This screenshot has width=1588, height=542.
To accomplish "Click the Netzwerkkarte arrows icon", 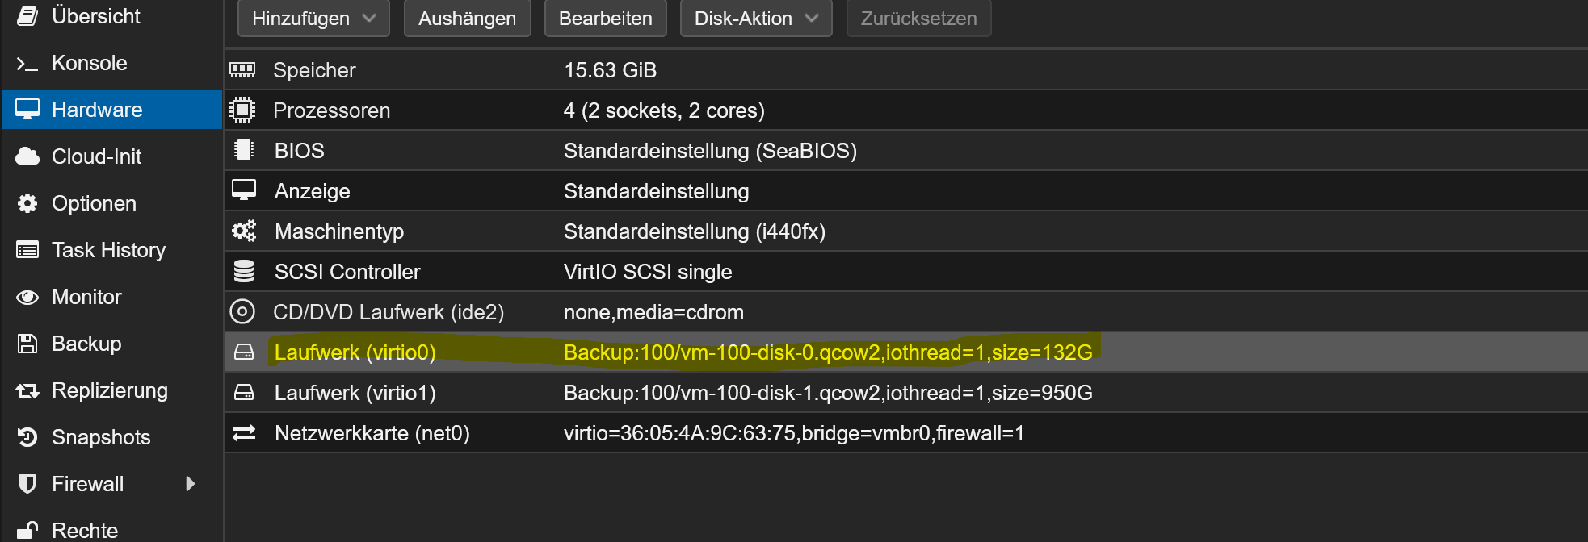I will [243, 433].
